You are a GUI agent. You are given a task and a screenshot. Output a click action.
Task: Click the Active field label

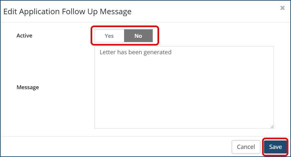[x=24, y=36]
